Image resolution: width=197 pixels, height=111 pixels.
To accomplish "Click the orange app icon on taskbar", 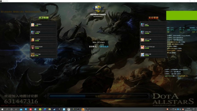I will coord(83,109).
